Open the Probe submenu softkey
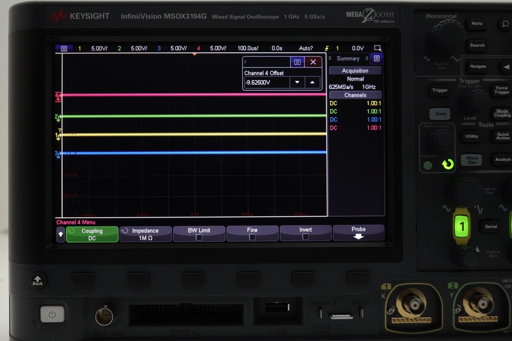The width and height of the screenshot is (512, 341). (x=358, y=232)
